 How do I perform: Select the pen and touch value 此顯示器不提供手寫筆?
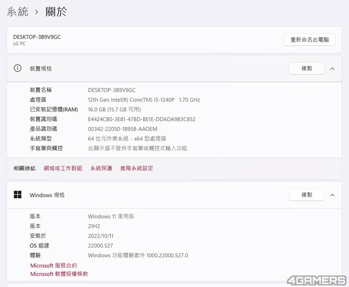pyautogui.click(x=138, y=148)
